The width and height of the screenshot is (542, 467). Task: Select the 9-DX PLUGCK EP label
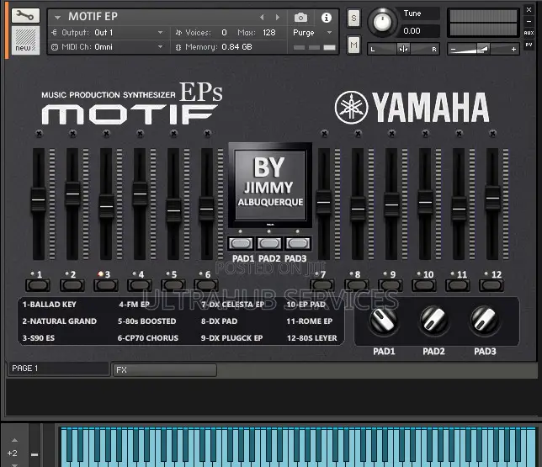click(231, 338)
